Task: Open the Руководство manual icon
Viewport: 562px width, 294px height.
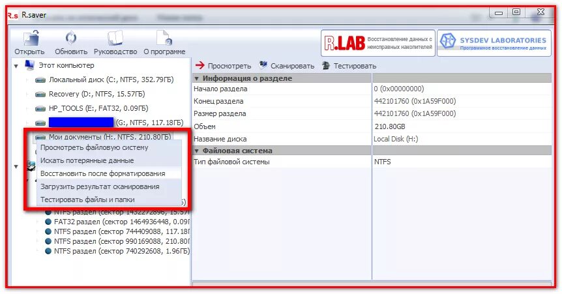Action: tap(115, 38)
